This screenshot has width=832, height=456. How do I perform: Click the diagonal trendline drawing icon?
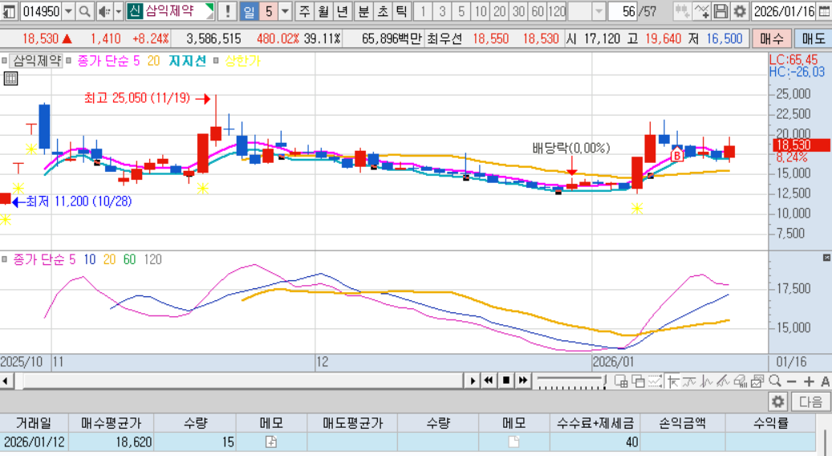click(x=723, y=381)
